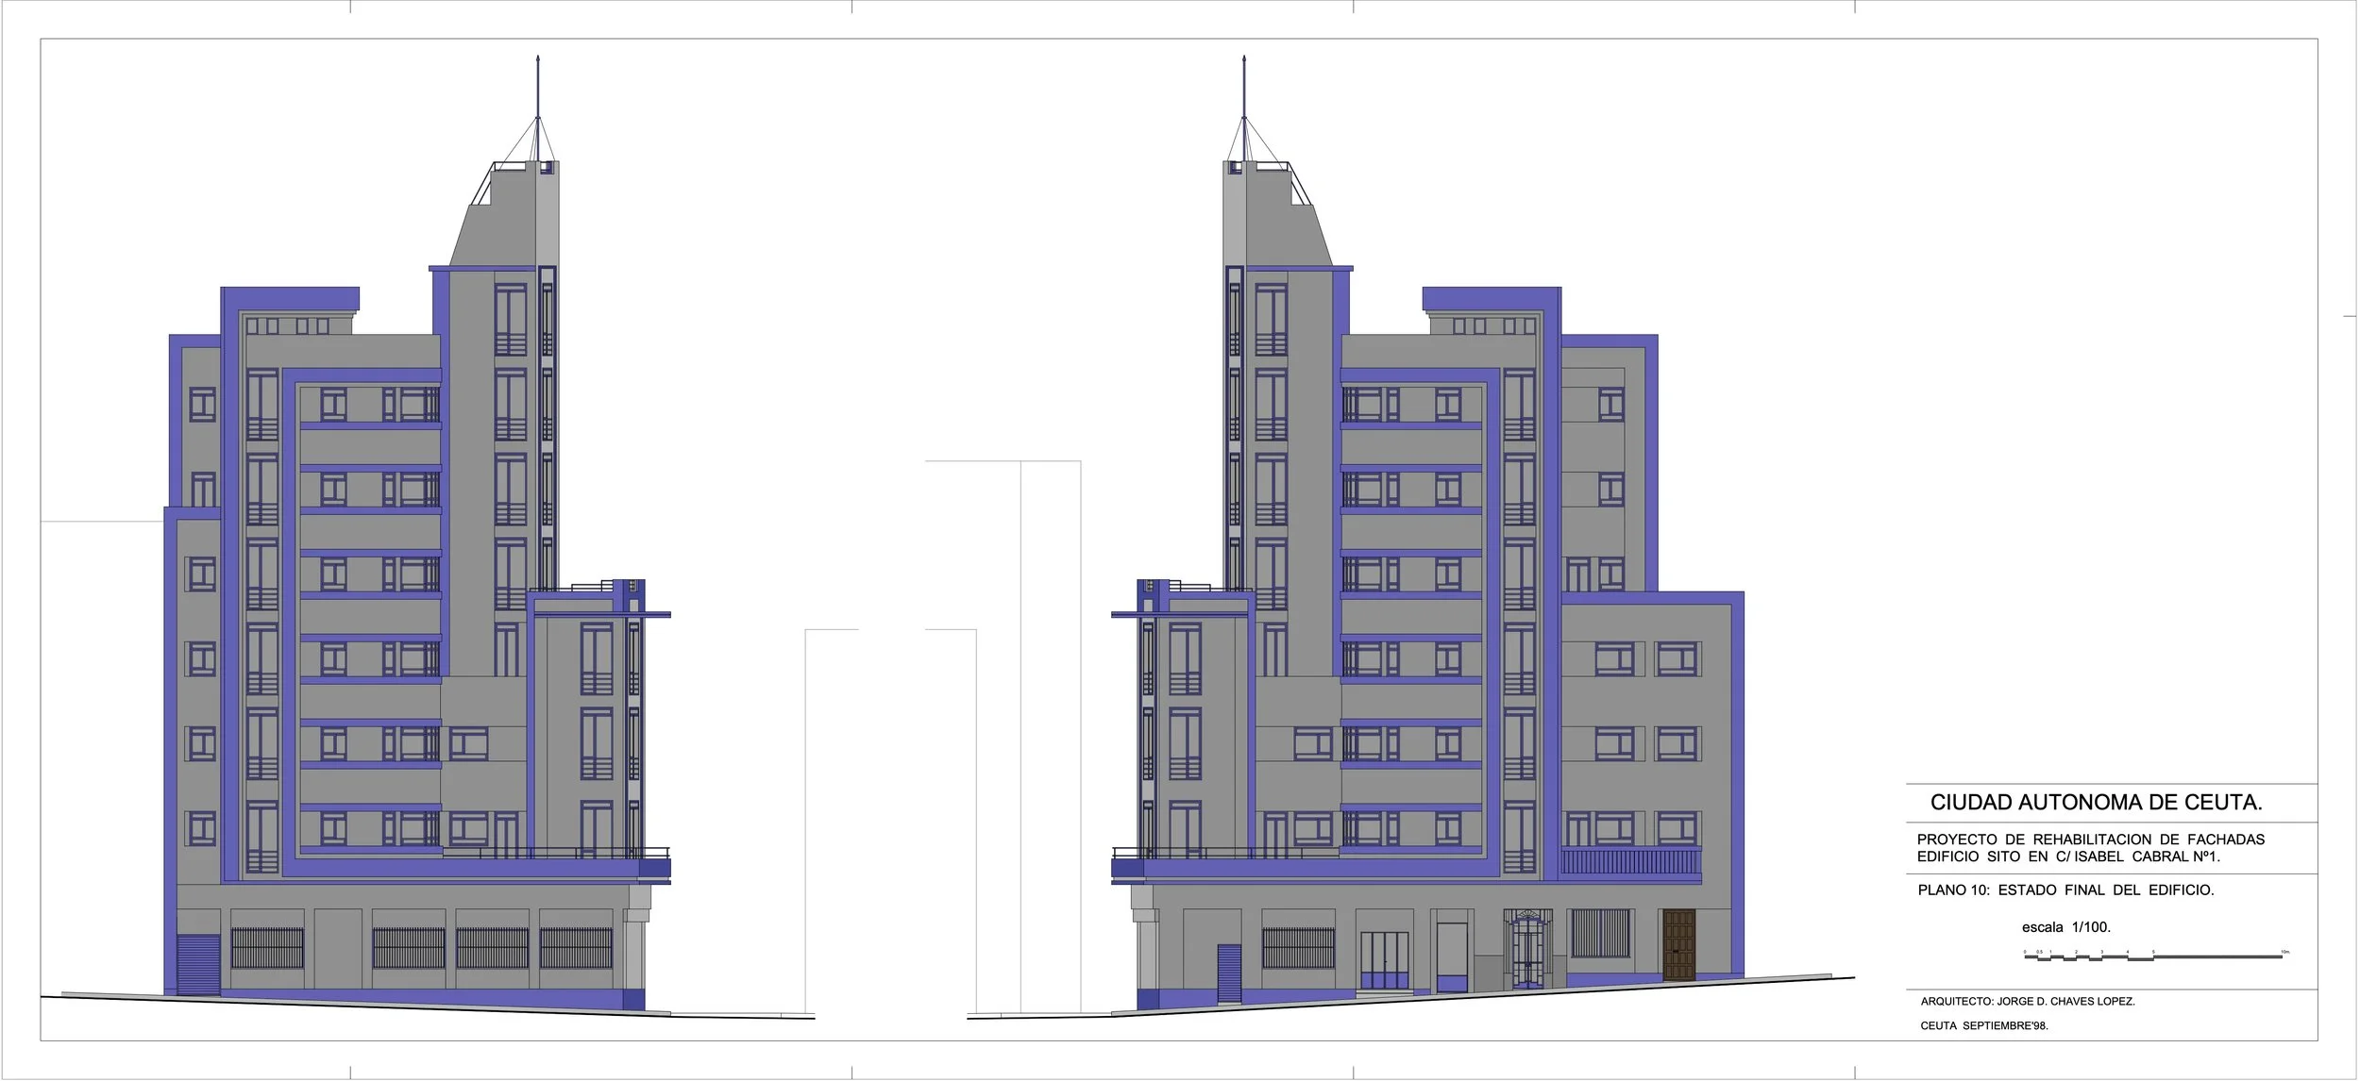This screenshot has width=2360, height=1081.
Task: Click the spire tip atop the left elevation tower
Action: 538,60
